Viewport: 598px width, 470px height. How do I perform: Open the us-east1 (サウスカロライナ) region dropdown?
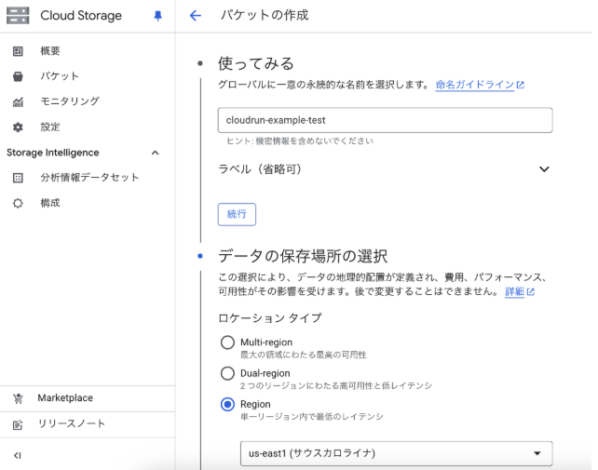(396, 453)
